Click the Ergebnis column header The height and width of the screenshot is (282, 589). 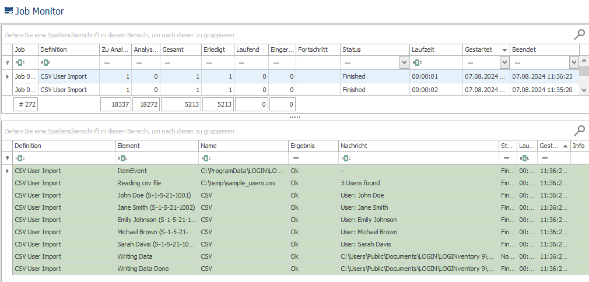click(313, 146)
